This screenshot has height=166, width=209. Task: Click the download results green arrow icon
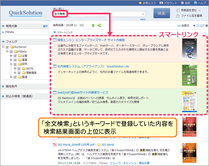click(x=93, y=25)
